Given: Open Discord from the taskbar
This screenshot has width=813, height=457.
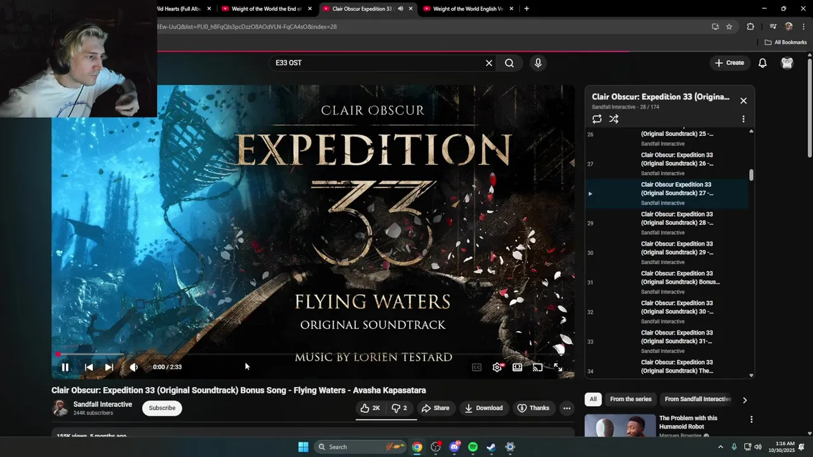Looking at the screenshot, I should pyautogui.click(x=454, y=447).
